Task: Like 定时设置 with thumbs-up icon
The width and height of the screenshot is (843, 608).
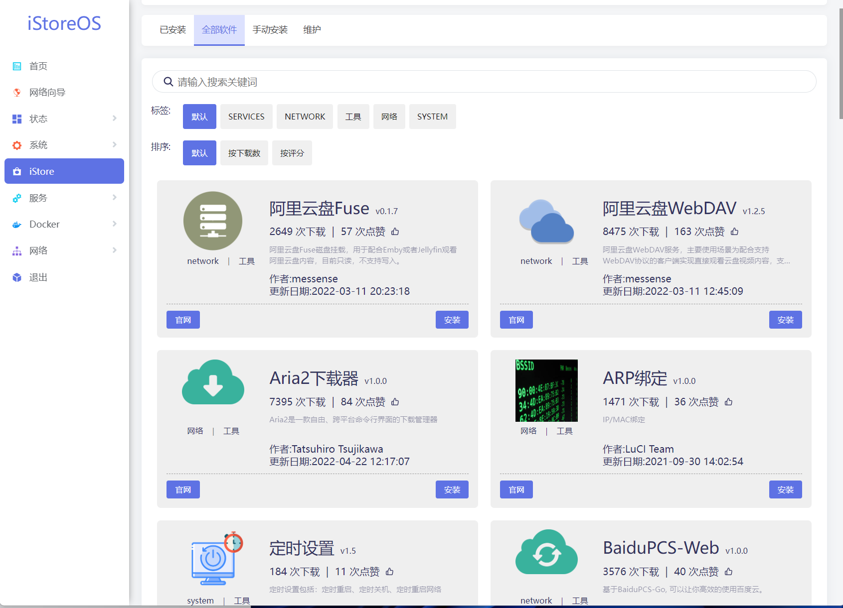Action: coord(389,572)
